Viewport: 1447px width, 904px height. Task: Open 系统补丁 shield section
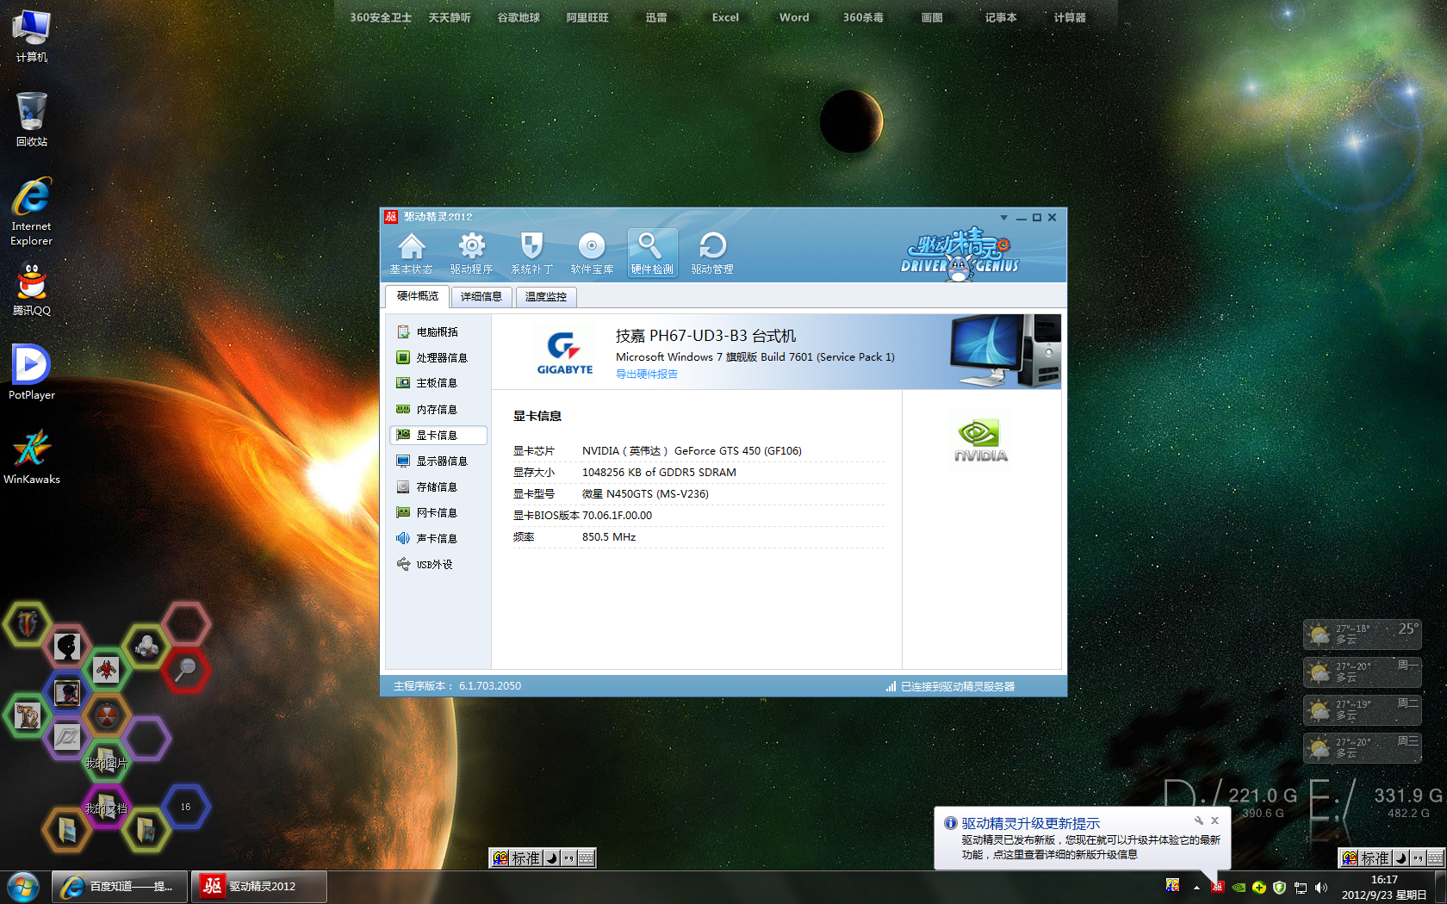coord(531,253)
